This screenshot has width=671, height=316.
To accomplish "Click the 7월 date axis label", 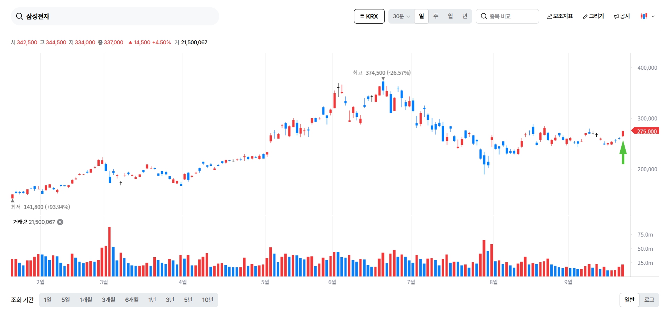I will click(x=411, y=282).
